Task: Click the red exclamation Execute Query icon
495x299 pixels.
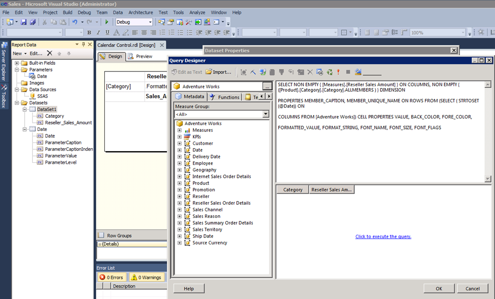Action: coord(338,72)
